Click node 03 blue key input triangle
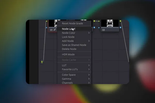 point(99,28)
